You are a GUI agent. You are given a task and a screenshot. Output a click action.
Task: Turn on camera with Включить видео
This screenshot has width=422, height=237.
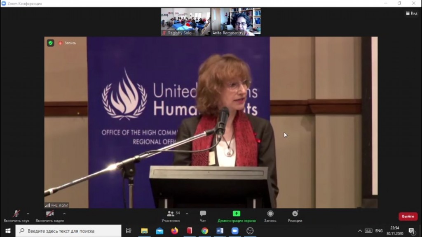tap(50, 216)
